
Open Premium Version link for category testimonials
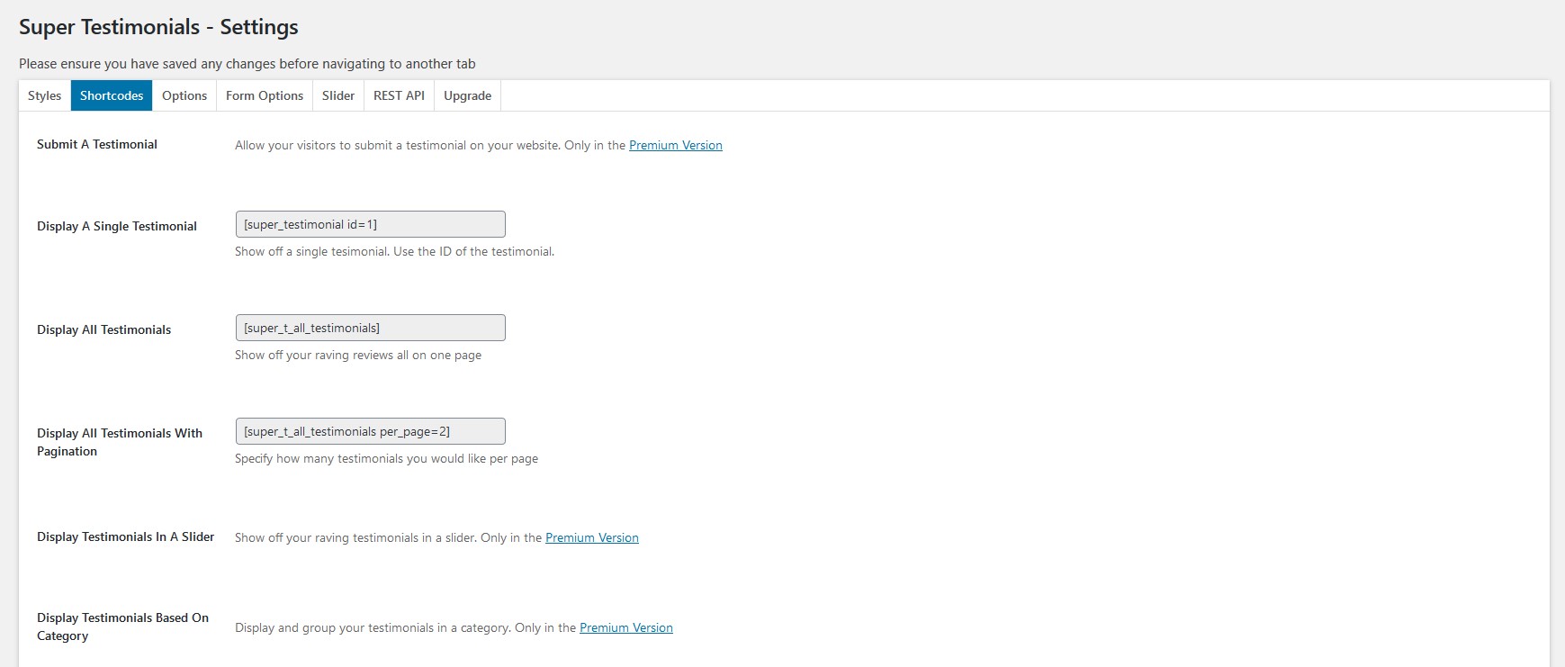tap(626, 627)
